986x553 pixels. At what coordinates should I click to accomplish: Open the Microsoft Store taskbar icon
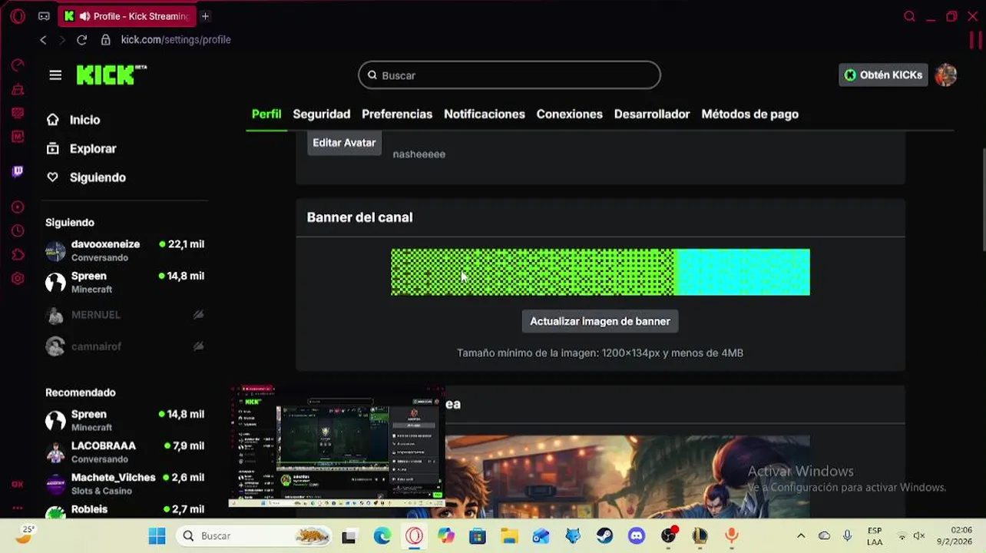click(x=478, y=536)
